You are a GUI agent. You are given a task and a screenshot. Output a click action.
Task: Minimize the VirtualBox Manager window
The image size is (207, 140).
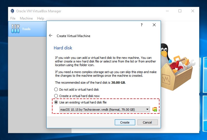[167, 11]
